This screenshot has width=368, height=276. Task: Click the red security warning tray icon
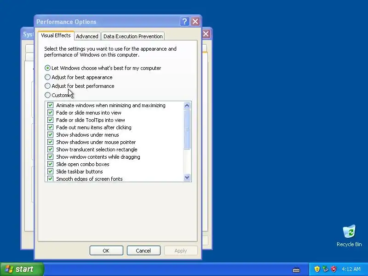pyautogui.click(x=333, y=269)
